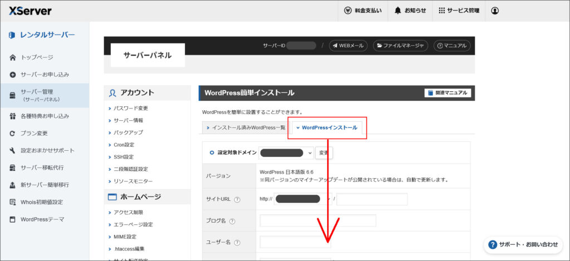Viewport: 570px width, 261px height.
Task: Click the refresh icon beside プラン変更
Action: (13, 134)
